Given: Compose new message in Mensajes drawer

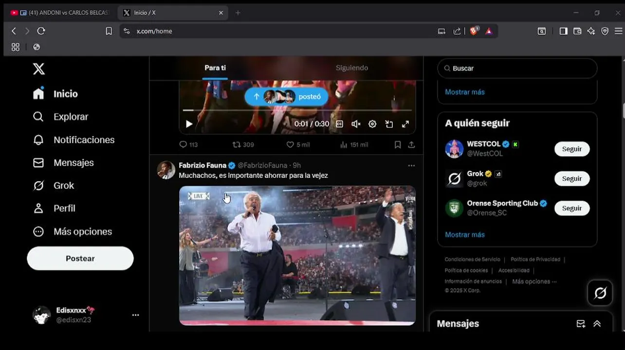Looking at the screenshot, I should tap(581, 324).
